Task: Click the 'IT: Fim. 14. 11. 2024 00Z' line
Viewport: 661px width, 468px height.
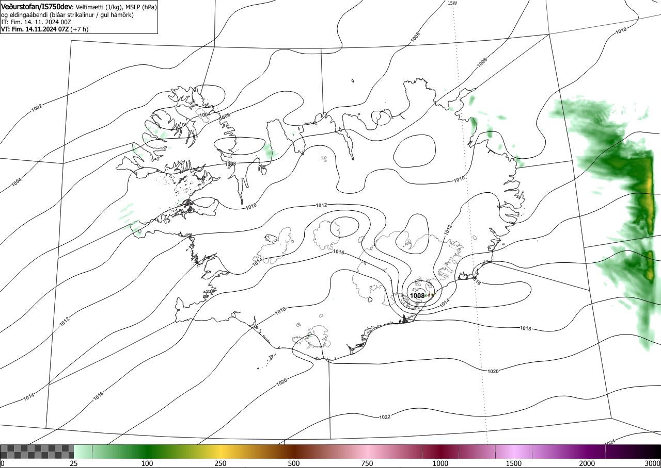Action: (x=36, y=22)
